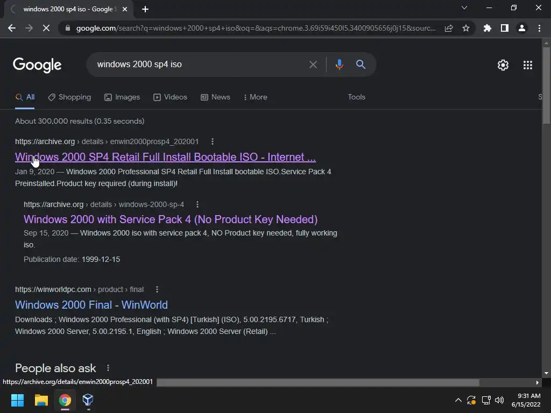Click the vertical scrollbar thumb
This screenshot has height=413, width=551.
point(546,86)
